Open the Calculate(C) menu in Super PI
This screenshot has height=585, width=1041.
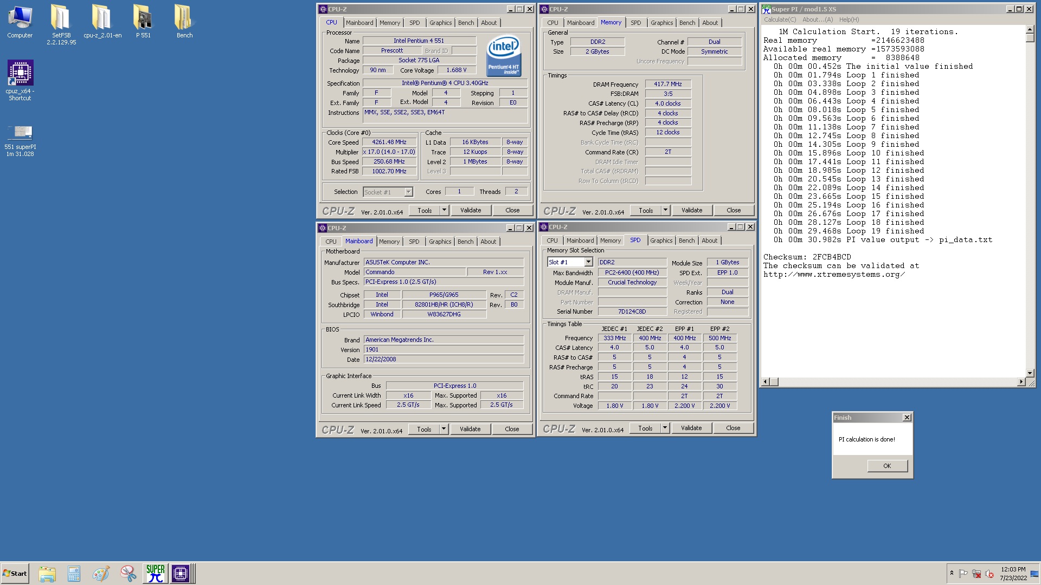[780, 19]
